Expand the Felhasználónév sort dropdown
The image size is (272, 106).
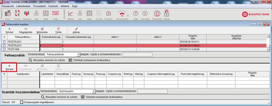click(78, 54)
